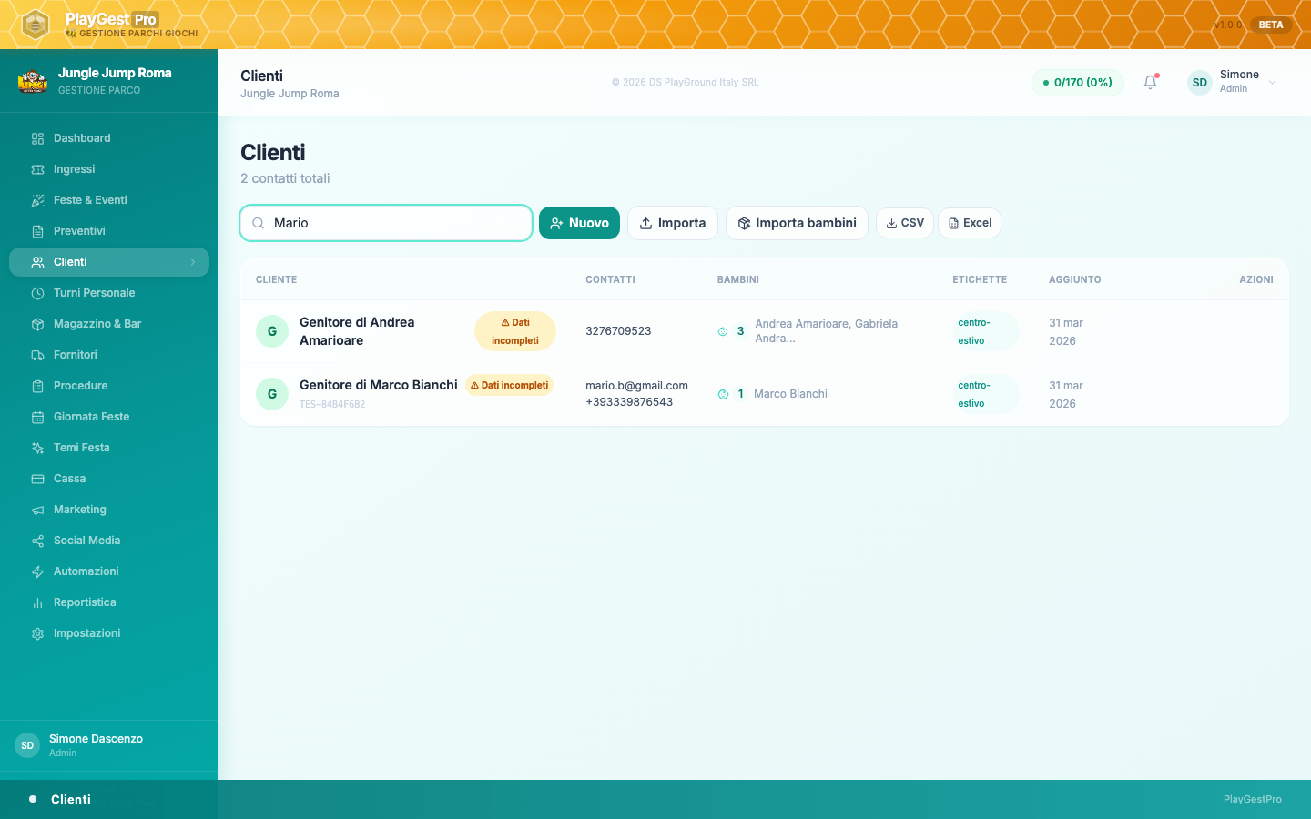The image size is (1311, 819).
Task: Export clients to Excel
Action: [969, 223]
